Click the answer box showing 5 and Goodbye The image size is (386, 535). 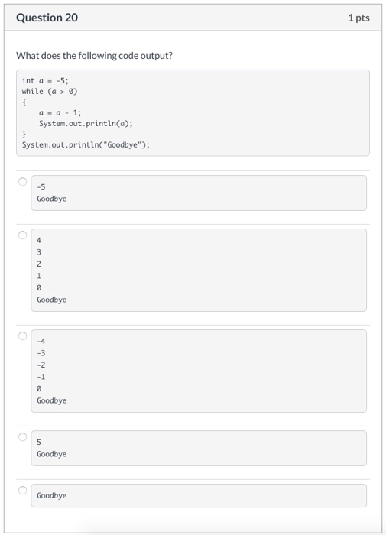pos(199,448)
